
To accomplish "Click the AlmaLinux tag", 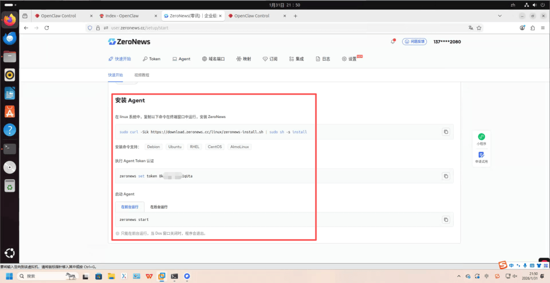I will (x=239, y=147).
